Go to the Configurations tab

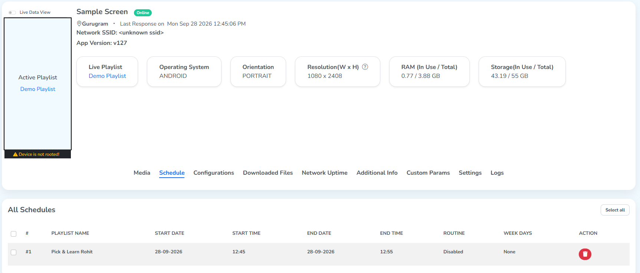point(214,173)
